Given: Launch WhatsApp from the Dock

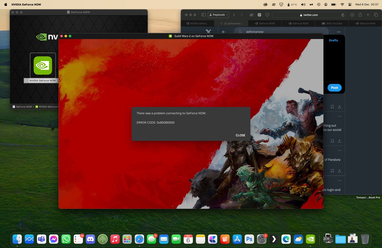Looking at the screenshot, I should point(66,239).
